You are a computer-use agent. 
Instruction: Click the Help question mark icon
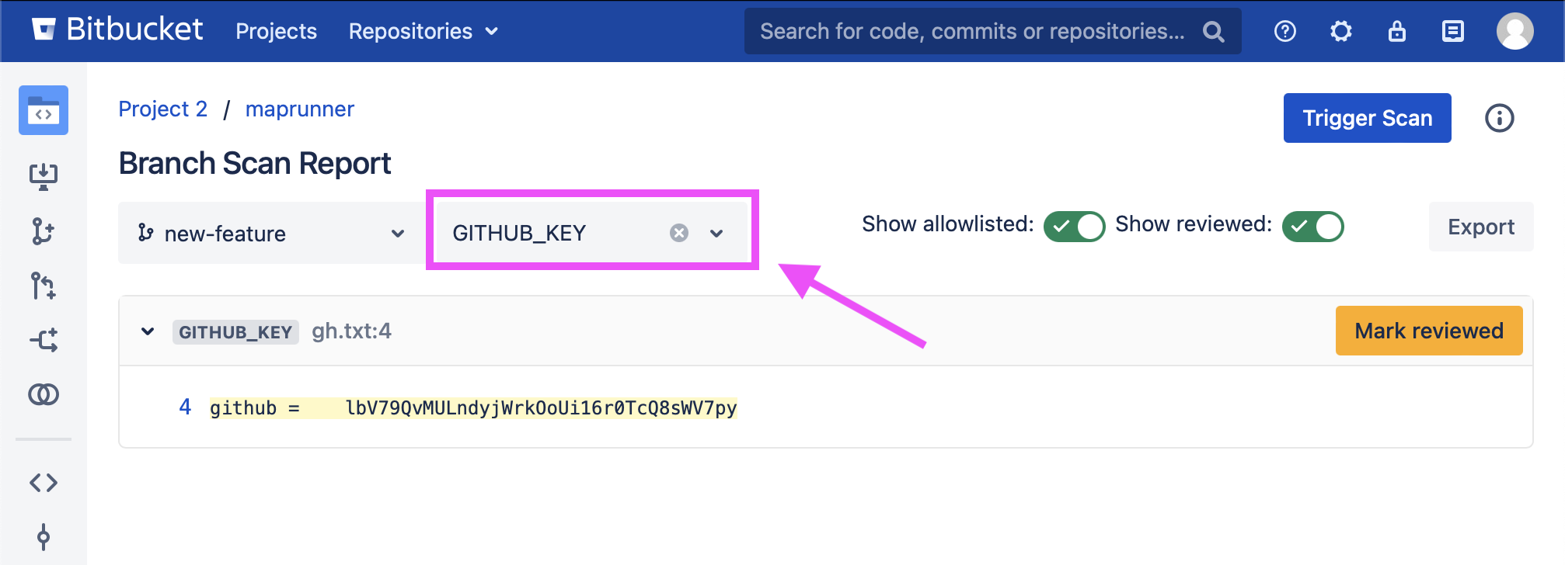[x=1285, y=31]
